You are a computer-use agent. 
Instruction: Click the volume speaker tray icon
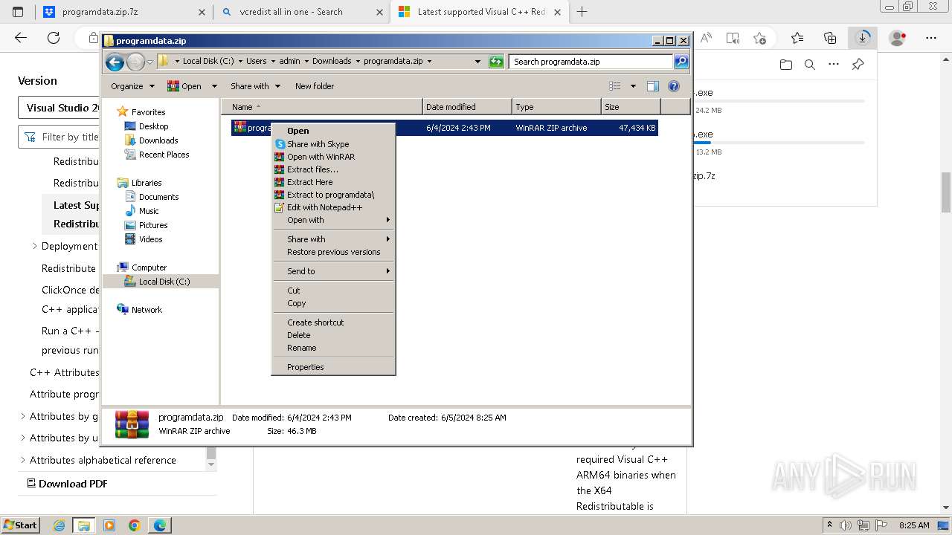pyautogui.click(x=846, y=525)
